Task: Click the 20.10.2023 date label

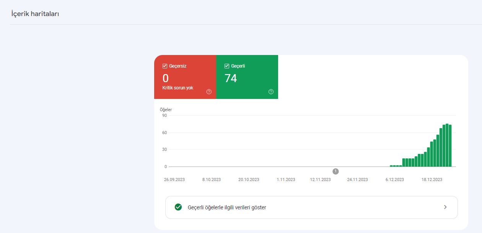Action: (249, 180)
